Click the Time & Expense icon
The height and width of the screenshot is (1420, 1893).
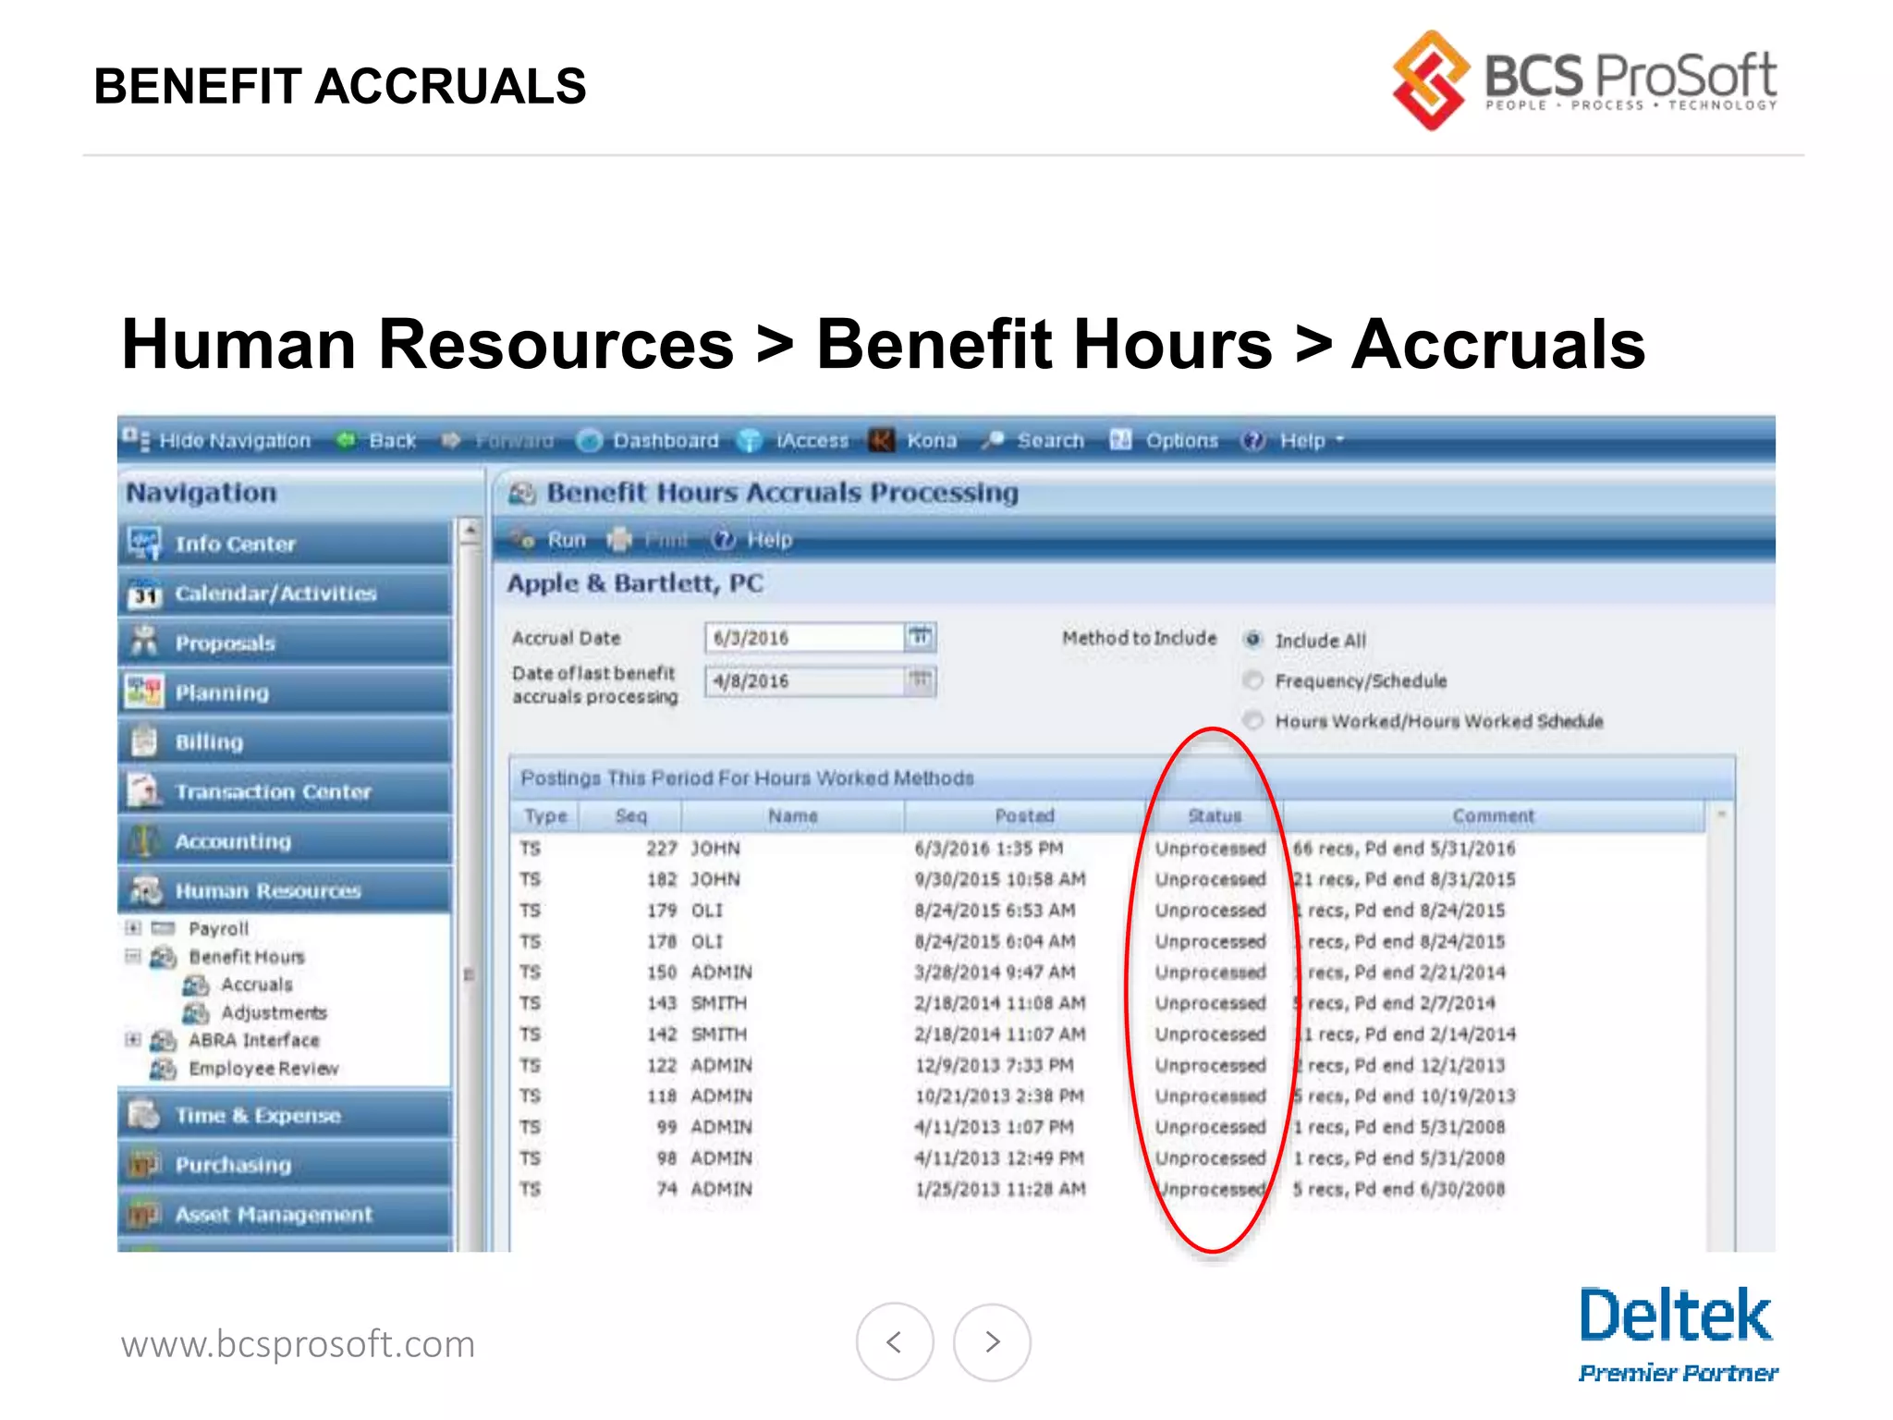pos(144,1115)
